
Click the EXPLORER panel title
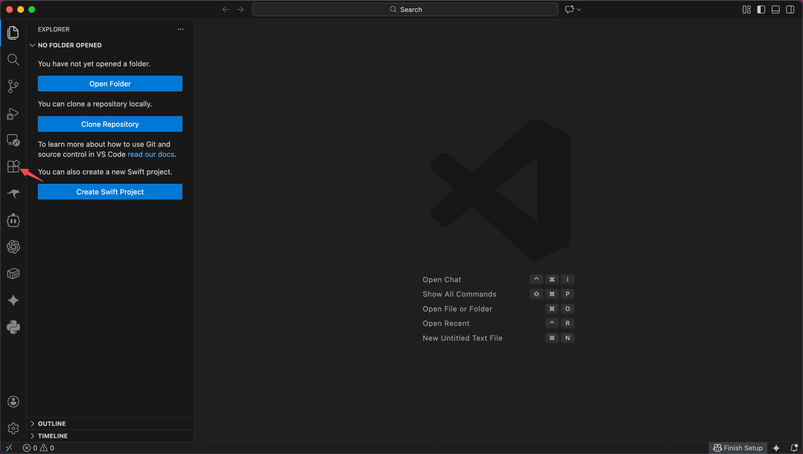pos(54,29)
